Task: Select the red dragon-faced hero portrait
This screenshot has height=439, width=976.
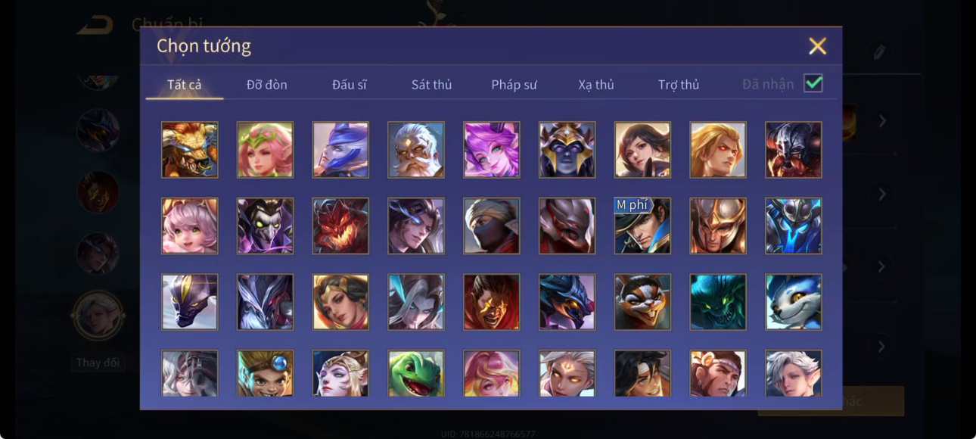Action: coord(340,226)
